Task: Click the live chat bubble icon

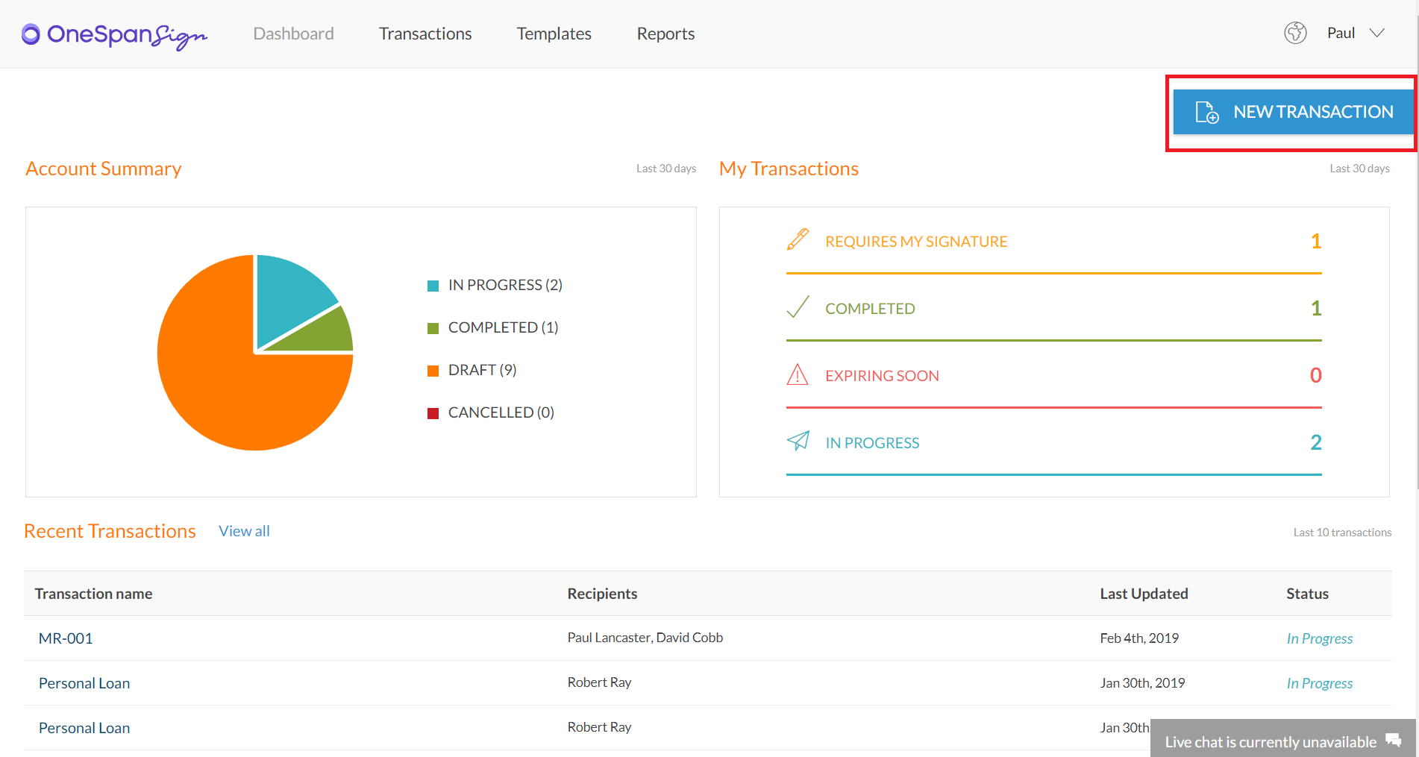Action: 1393,740
